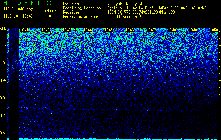Click the 1941 time marker
The image size is (221, 140).
(x=24, y=30)
